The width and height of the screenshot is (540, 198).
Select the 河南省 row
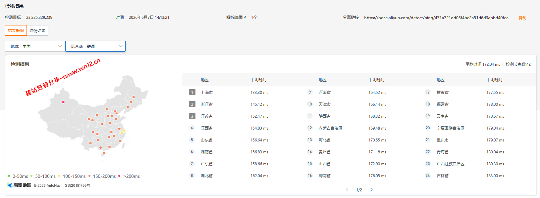click(359, 93)
